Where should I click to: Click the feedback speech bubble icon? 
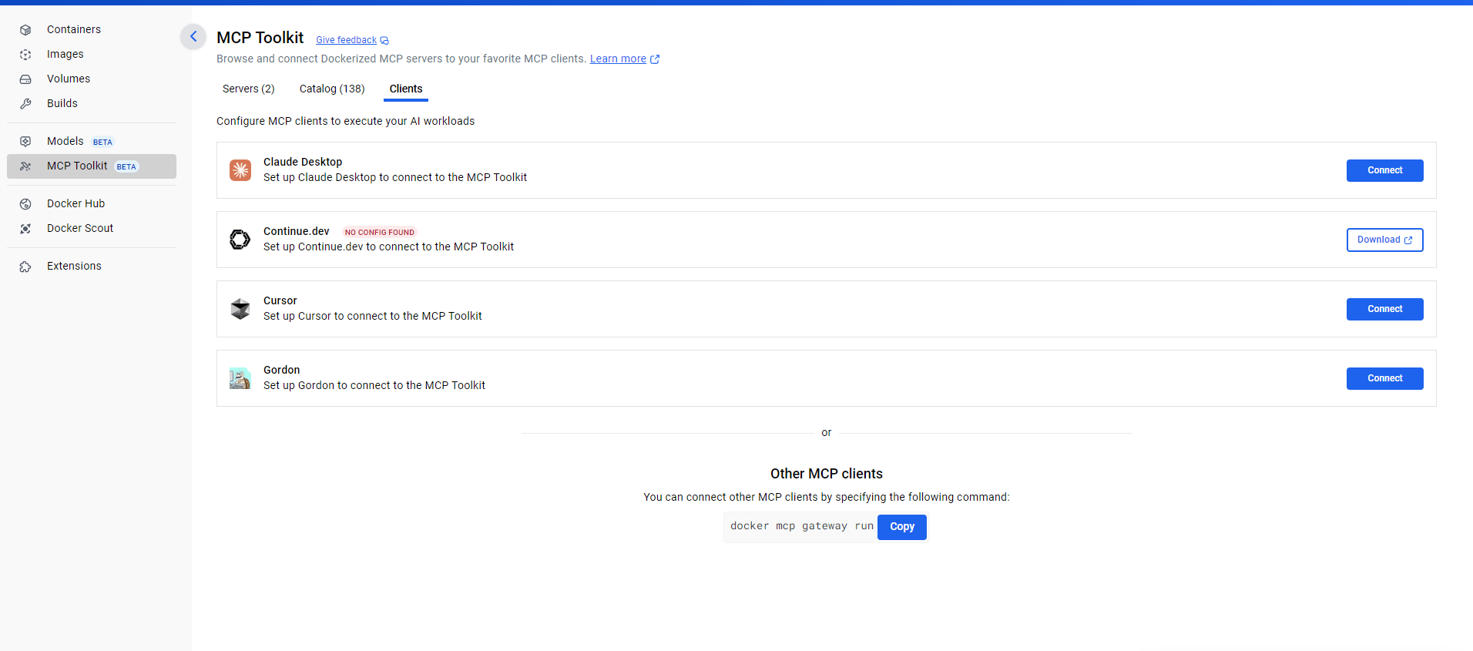tap(384, 41)
